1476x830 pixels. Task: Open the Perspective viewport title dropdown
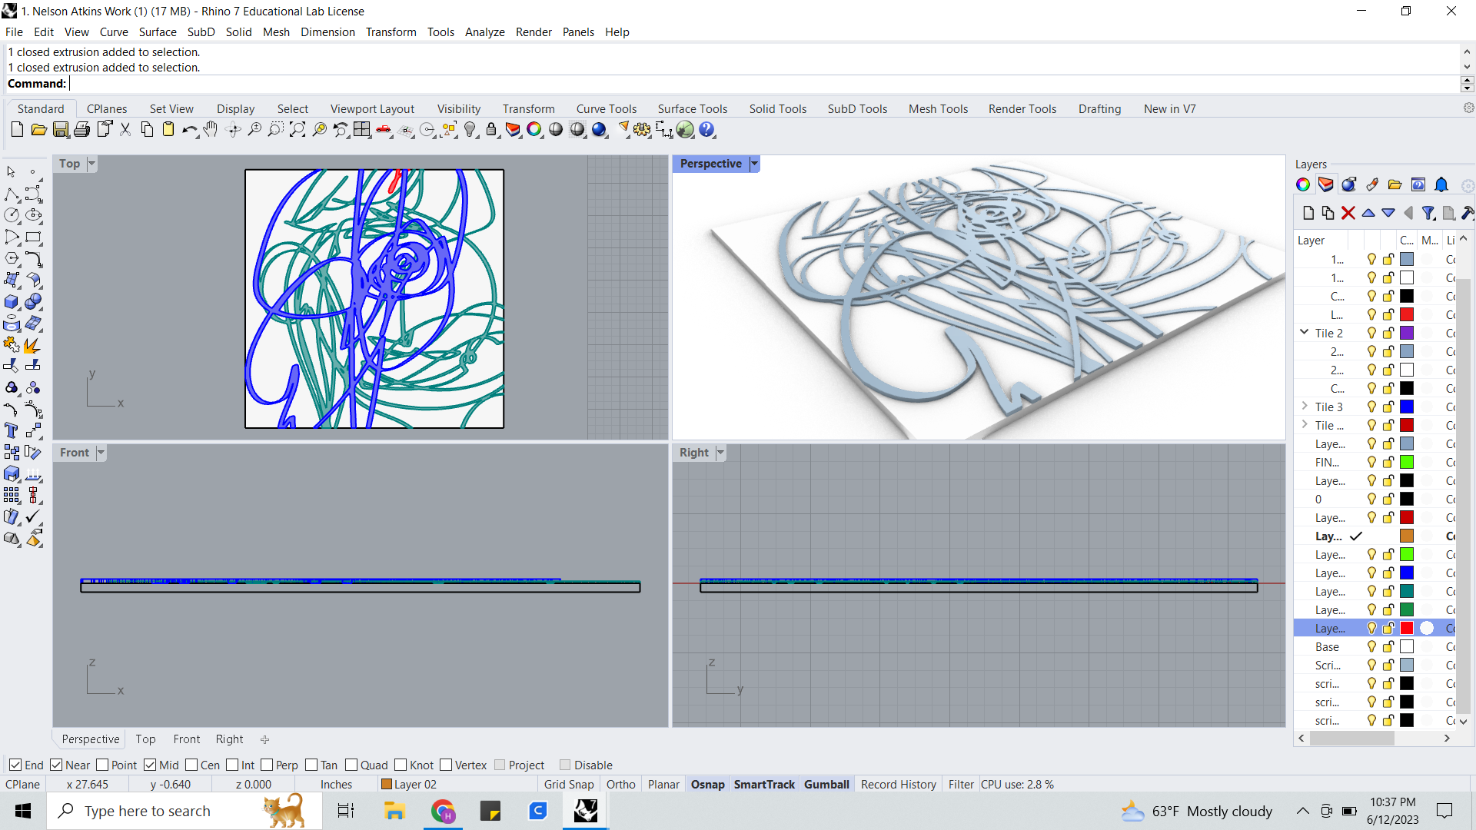754,163
